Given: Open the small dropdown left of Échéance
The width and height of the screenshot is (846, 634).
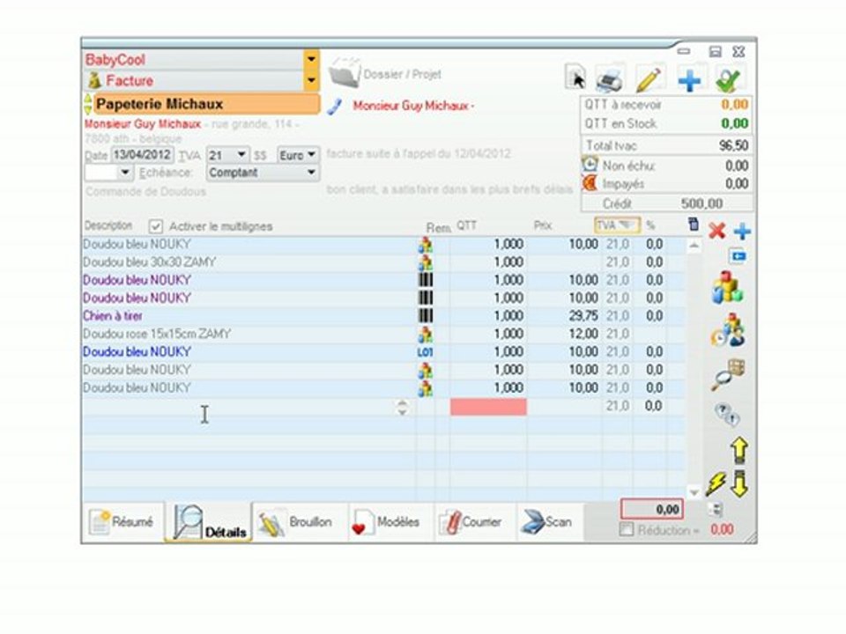Looking at the screenshot, I should pos(124,173).
